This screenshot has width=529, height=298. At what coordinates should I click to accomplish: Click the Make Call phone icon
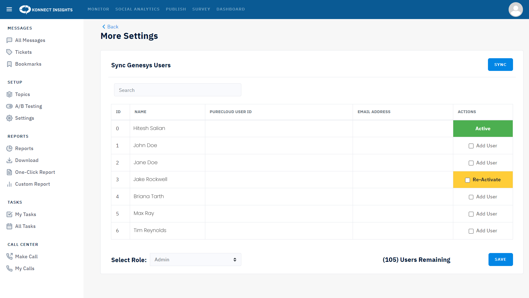point(9,257)
